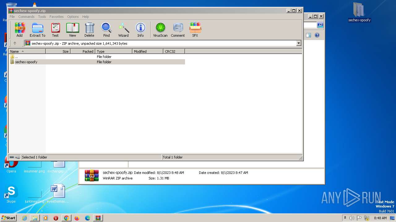Sort by the CRC32 column header
396x222 pixels.
[174, 51]
